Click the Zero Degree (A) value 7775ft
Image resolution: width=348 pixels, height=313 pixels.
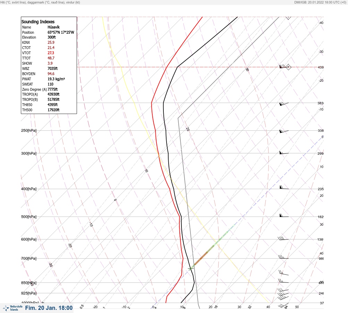pos(53,89)
